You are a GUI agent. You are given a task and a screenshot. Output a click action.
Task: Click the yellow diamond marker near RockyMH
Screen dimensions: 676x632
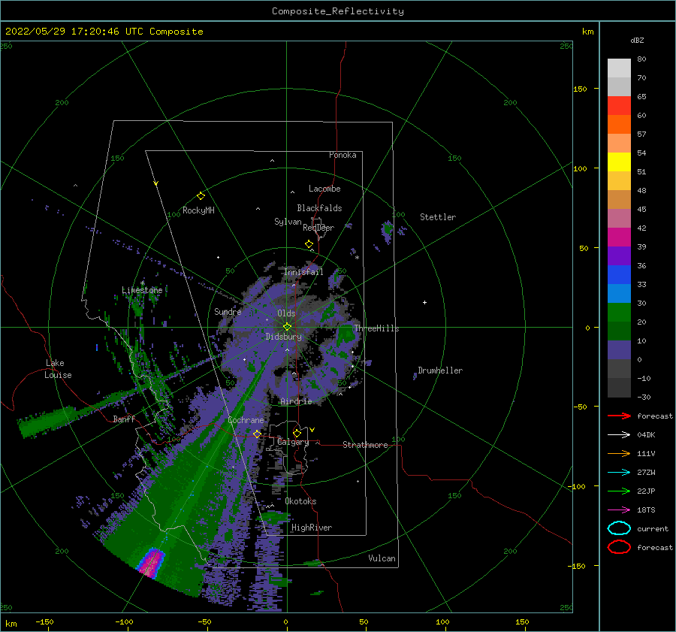[x=201, y=196]
